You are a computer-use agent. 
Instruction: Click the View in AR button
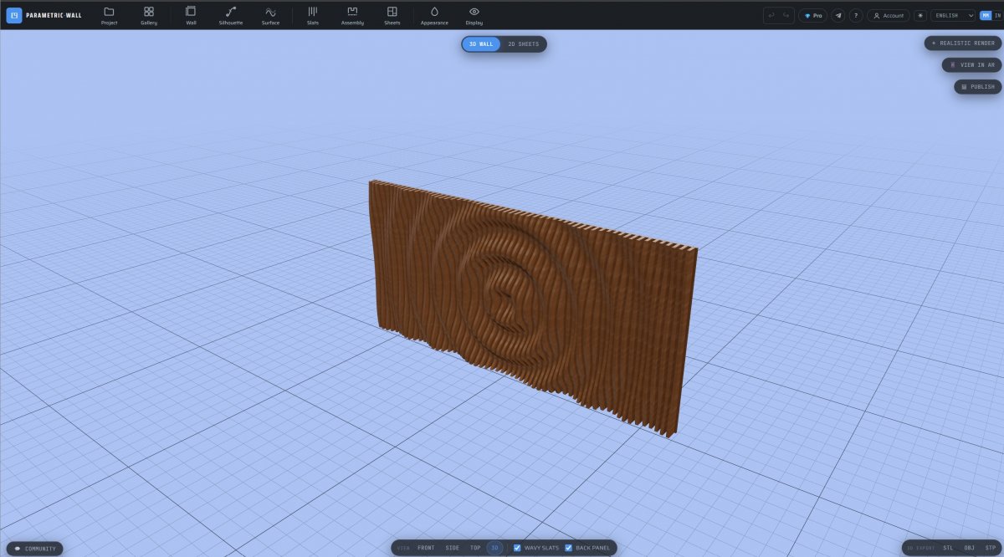coord(972,64)
